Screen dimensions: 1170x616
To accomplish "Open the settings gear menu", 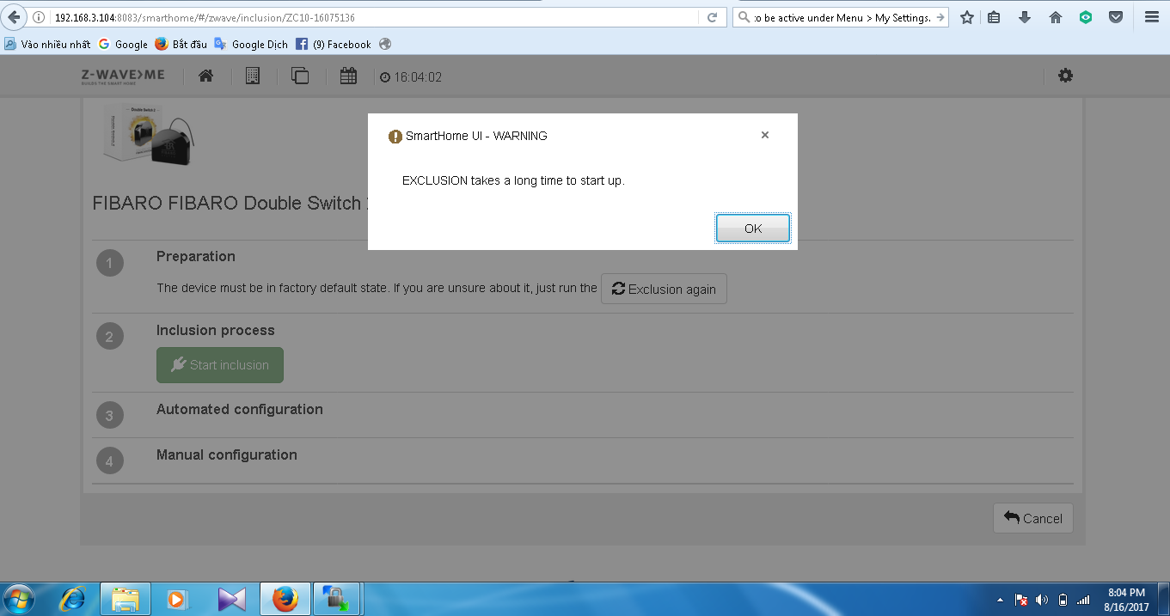I will click(x=1065, y=76).
